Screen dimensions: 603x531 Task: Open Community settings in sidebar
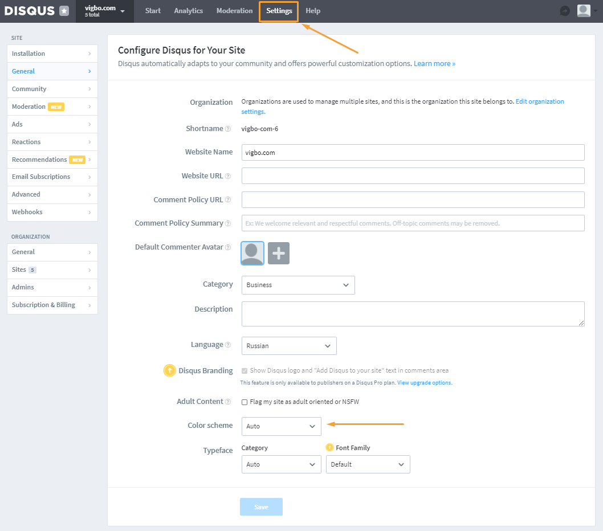(x=52, y=89)
